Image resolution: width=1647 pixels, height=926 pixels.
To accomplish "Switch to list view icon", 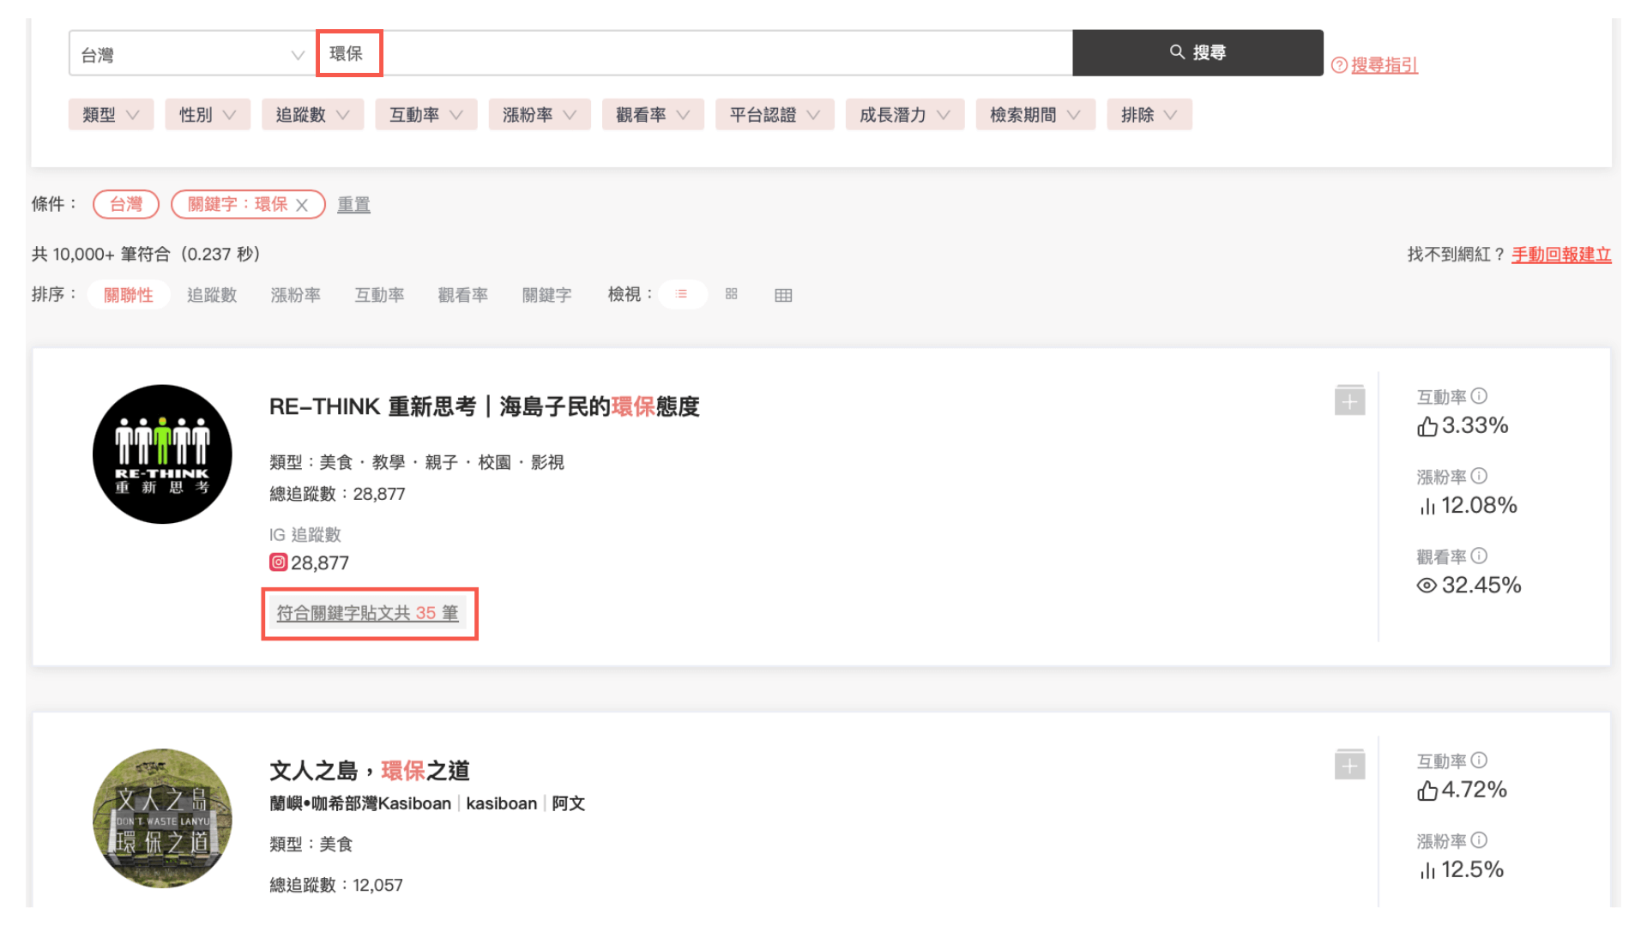I will [682, 294].
